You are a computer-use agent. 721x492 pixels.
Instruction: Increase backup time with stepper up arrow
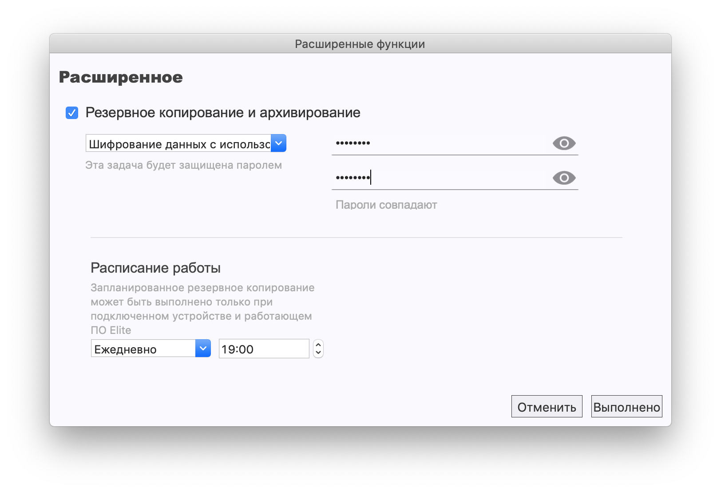[318, 345]
